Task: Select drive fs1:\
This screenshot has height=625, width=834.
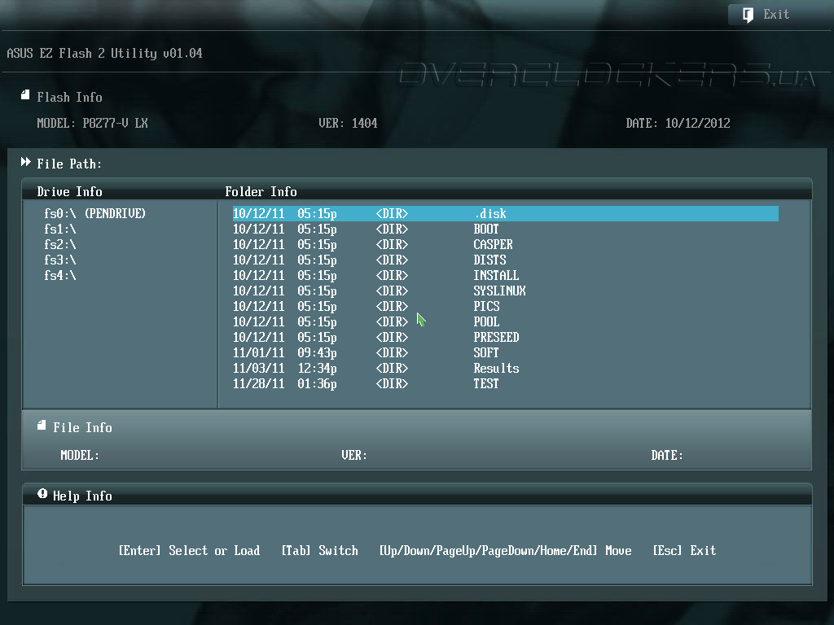Action: click(60, 229)
